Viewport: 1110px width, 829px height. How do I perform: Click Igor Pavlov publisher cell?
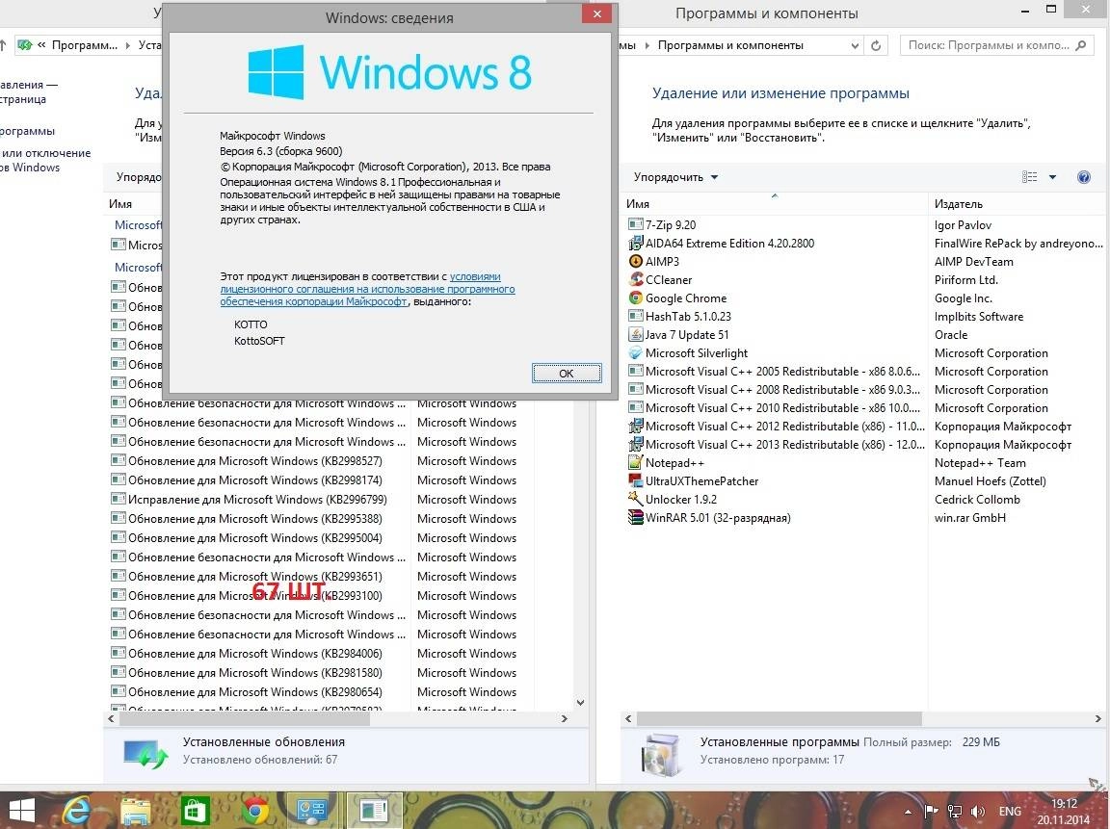point(963,225)
